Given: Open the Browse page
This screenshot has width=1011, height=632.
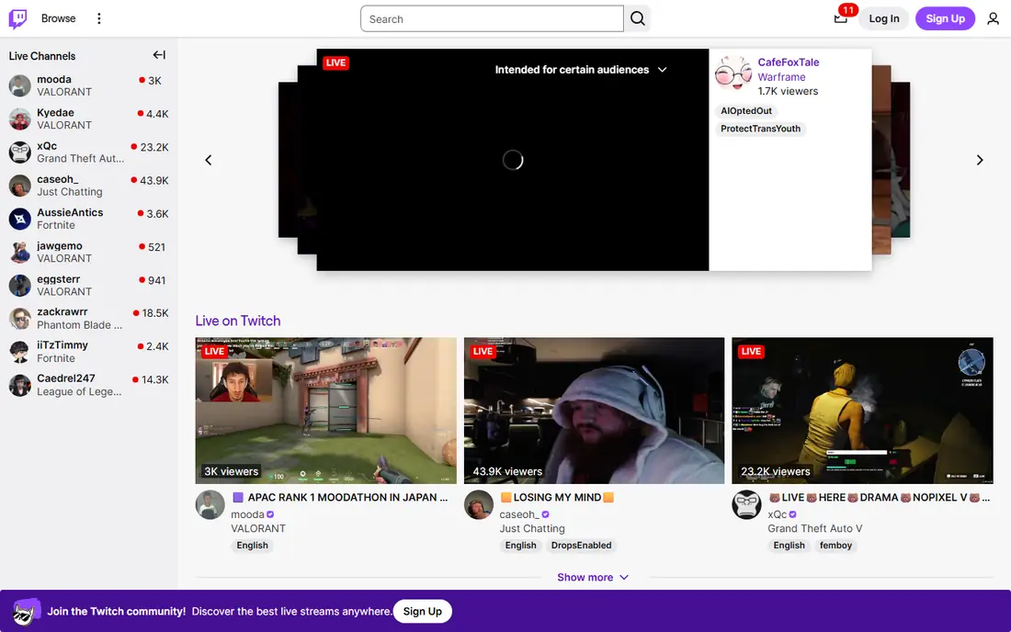Looking at the screenshot, I should coord(58,18).
